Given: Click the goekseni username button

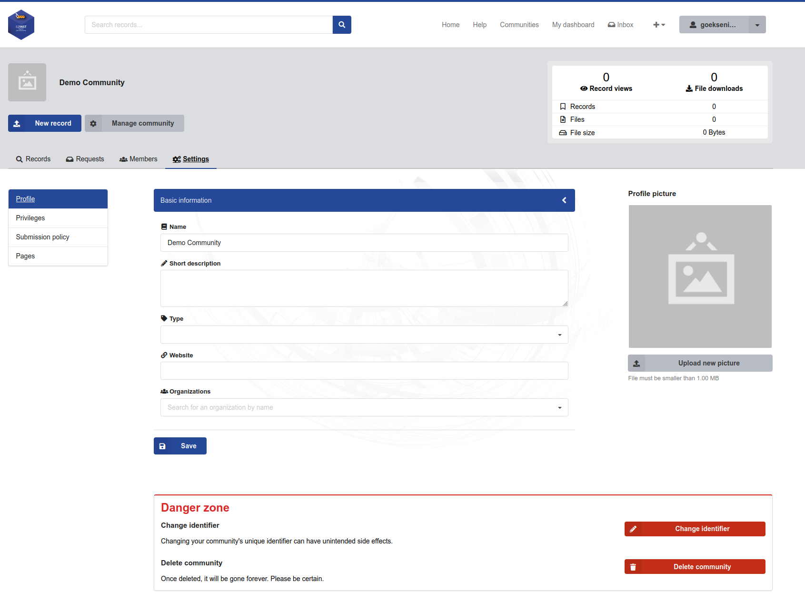Looking at the screenshot, I should tap(714, 25).
